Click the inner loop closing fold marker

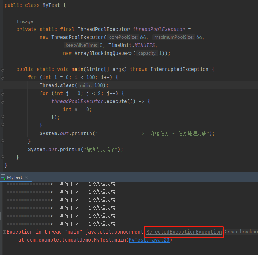point(3,125)
